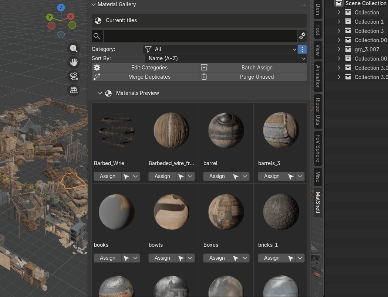The image size is (388, 297).
Task: Expand the Collection 3 tree row
Action: pyautogui.click(x=339, y=31)
